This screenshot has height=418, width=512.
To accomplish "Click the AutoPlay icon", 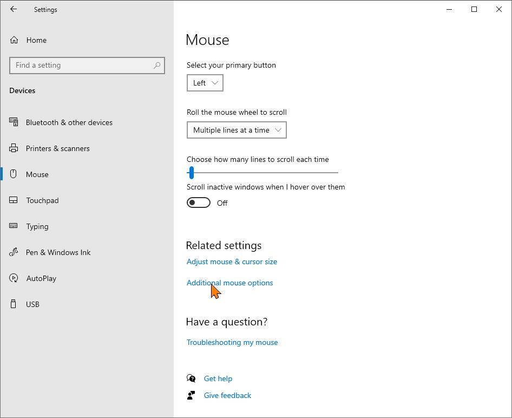I will 14,278.
